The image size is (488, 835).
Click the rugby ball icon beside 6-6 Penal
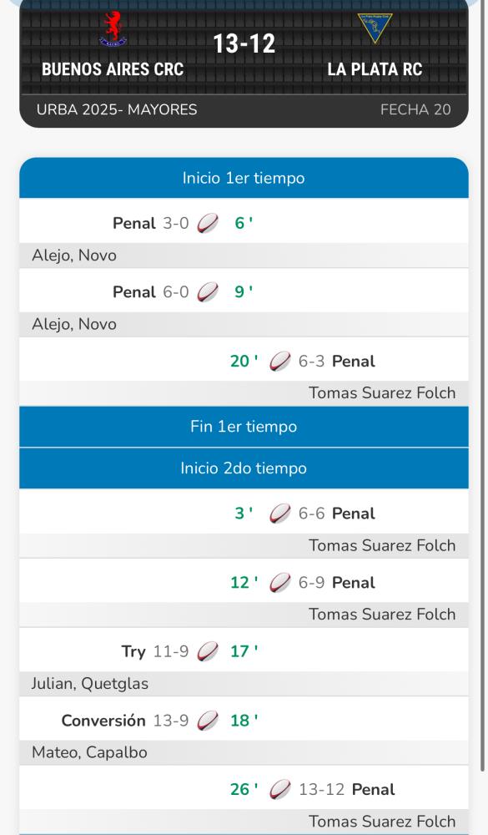tap(280, 514)
